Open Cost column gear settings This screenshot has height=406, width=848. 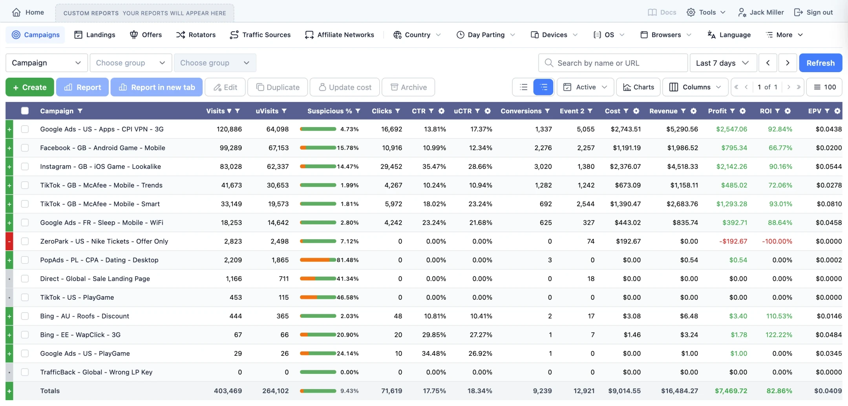pyautogui.click(x=636, y=111)
